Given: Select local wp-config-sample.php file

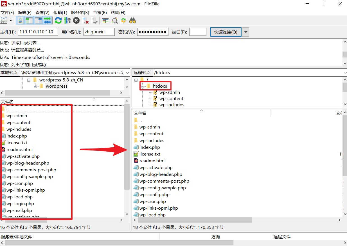Looking at the screenshot, I should [x=30, y=177].
